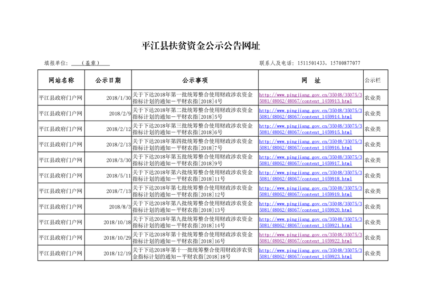
Task: Follow the link ending in content_1459916.html
Action: [311, 145]
